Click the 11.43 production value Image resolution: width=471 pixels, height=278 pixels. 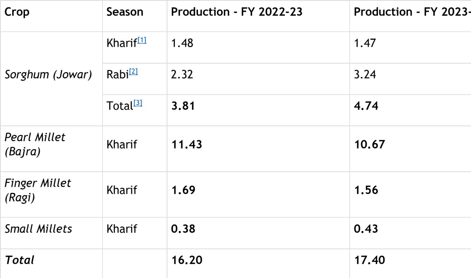coord(187,144)
